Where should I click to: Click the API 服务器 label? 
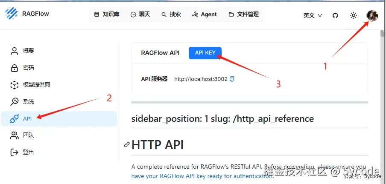(x=154, y=79)
